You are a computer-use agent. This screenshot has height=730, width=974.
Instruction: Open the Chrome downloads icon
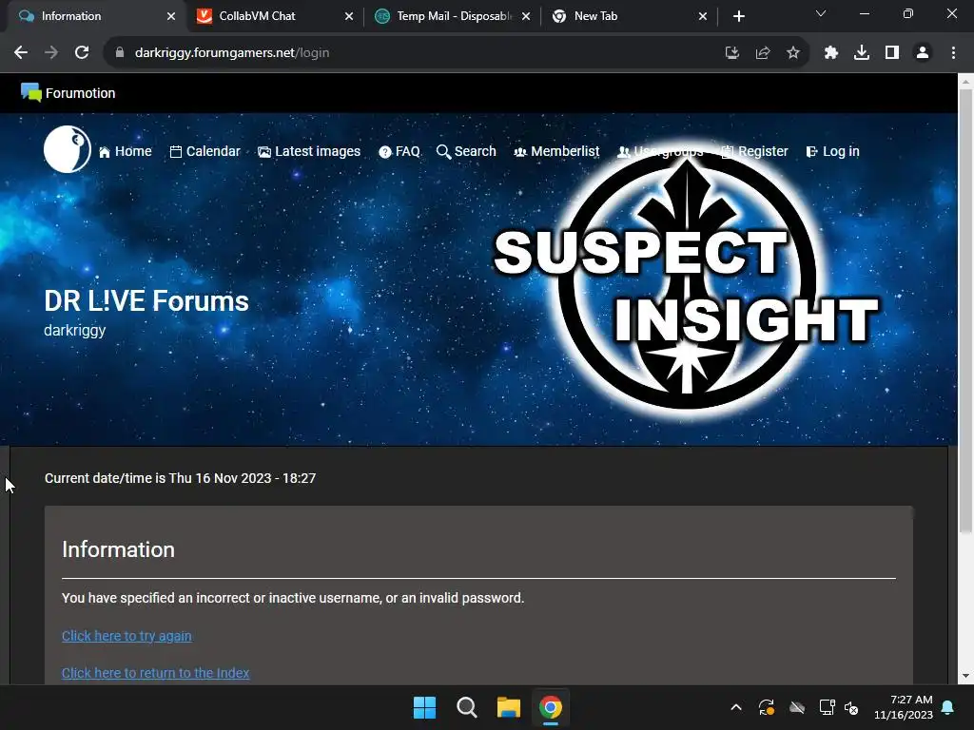click(862, 53)
